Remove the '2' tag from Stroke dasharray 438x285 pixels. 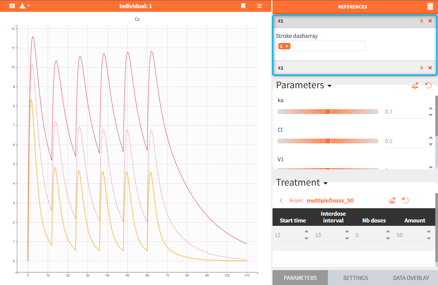[x=287, y=46]
